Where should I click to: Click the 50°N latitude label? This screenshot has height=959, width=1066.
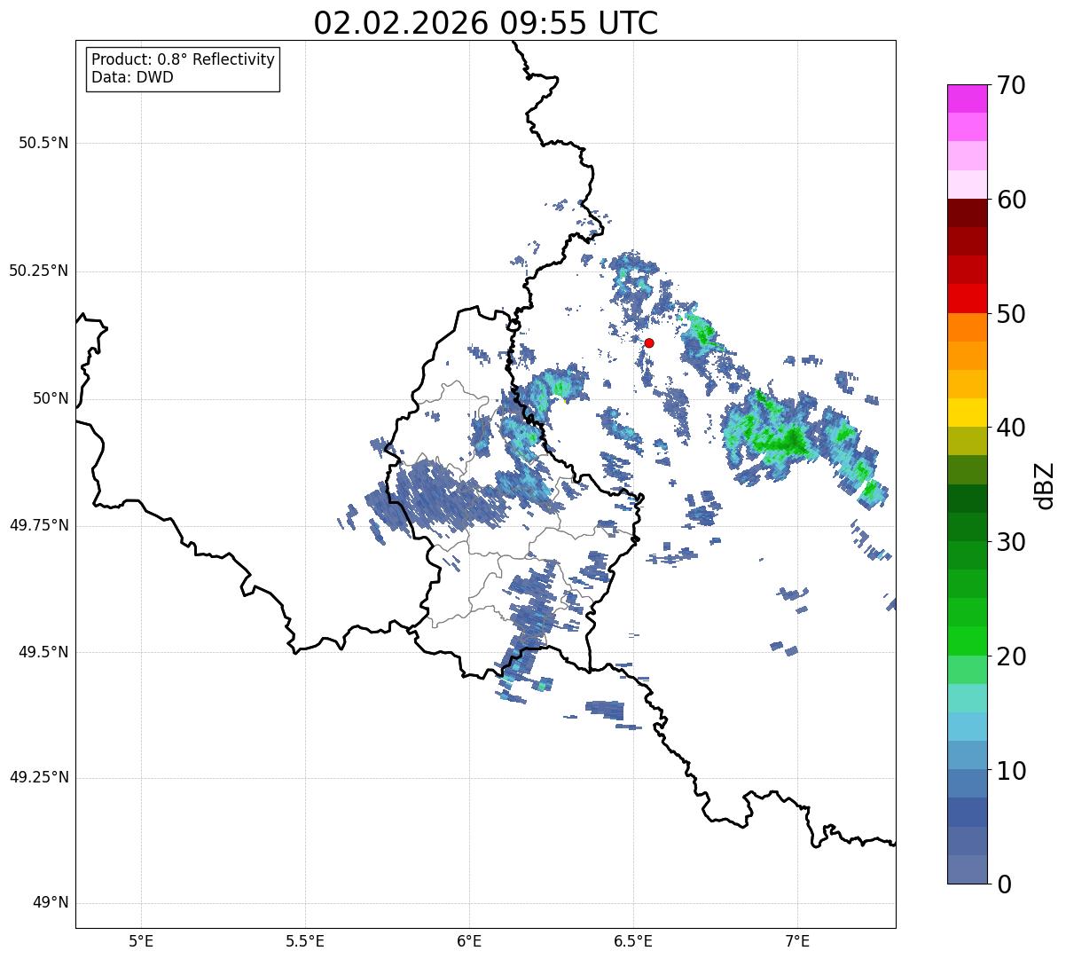pos(51,398)
